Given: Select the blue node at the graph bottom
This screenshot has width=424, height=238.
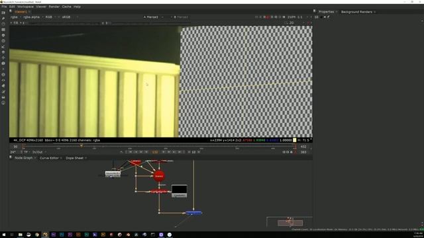Looking at the screenshot, I should tap(193, 213).
